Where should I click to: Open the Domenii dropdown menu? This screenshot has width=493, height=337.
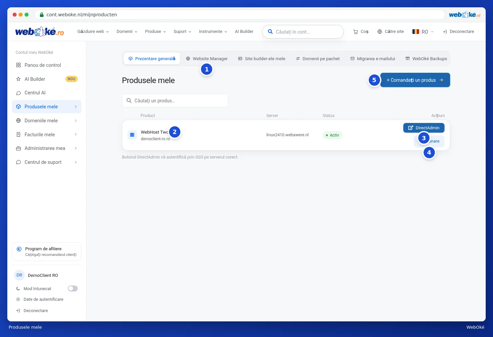(127, 32)
